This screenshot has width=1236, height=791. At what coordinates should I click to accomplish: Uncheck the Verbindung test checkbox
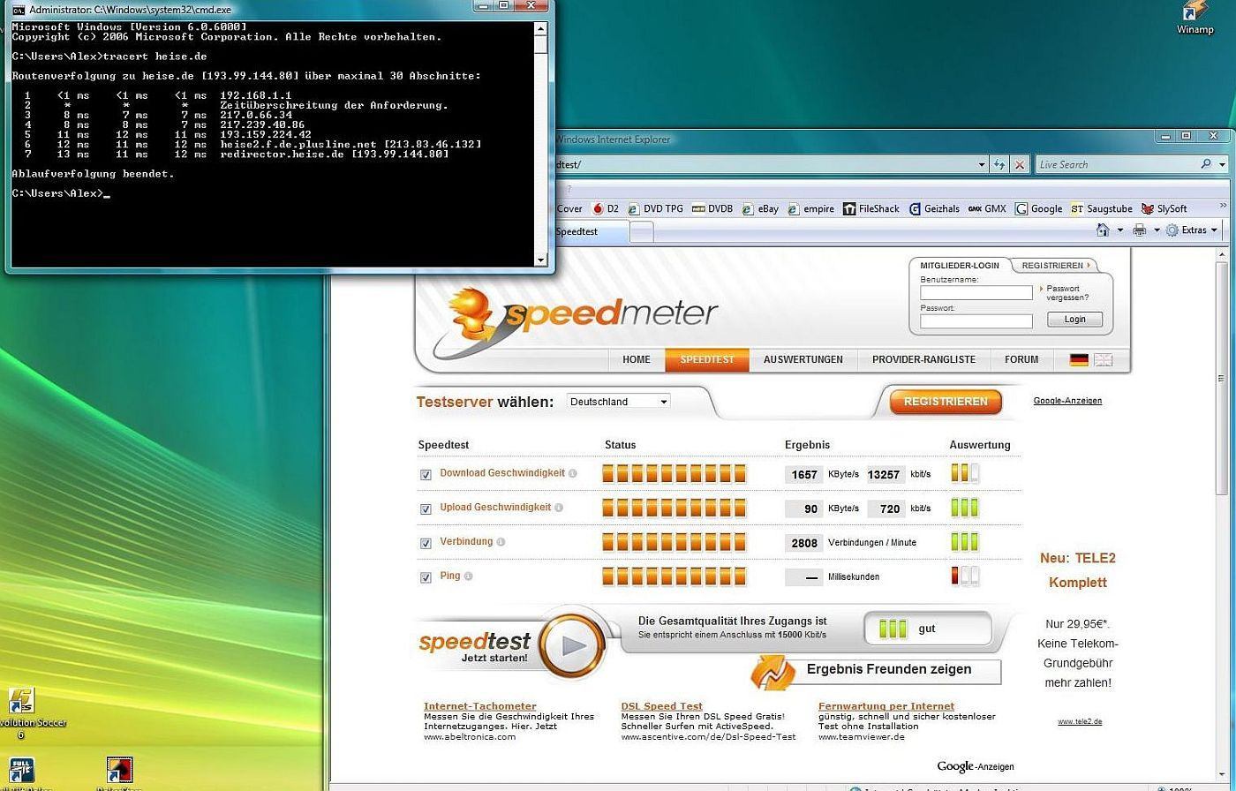point(426,544)
